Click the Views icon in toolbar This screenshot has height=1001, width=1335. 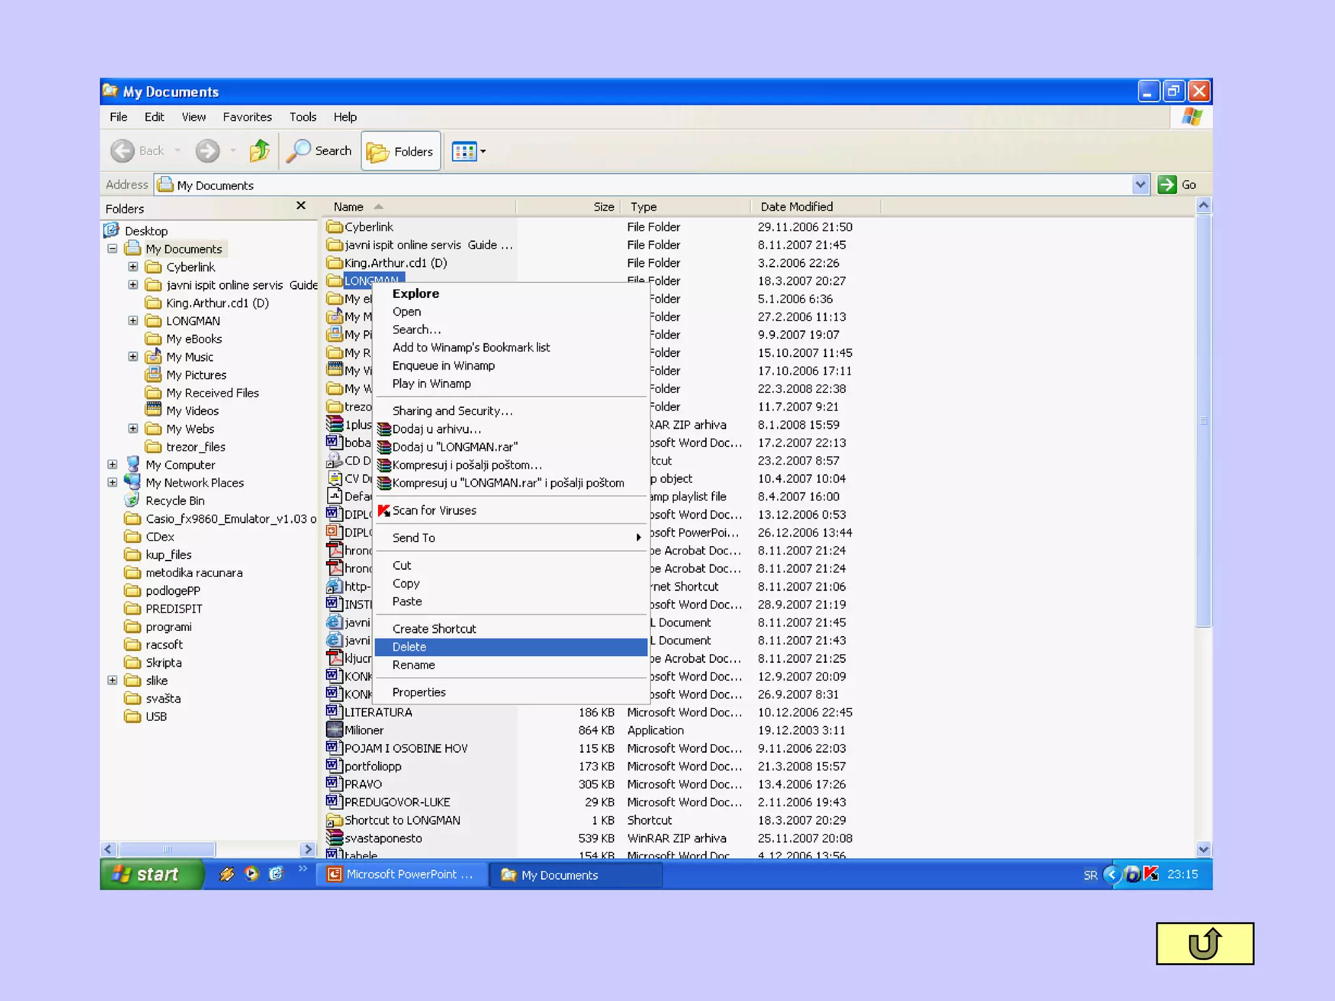tap(464, 151)
